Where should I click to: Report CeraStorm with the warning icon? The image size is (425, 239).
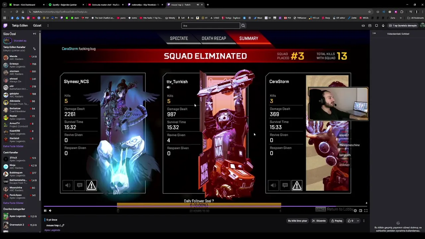pyautogui.click(x=297, y=186)
